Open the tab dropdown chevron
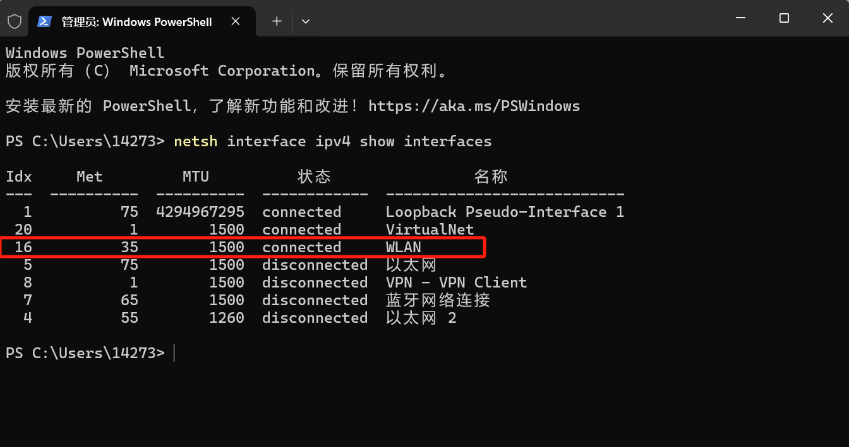Viewport: 849px width, 447px height. pyautogui.click(x=306, y=21)
